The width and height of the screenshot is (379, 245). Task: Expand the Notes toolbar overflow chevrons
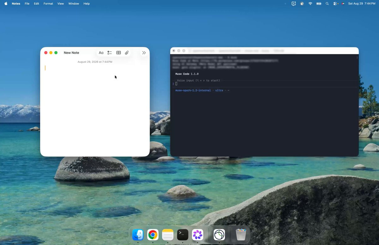click(144, 53)
